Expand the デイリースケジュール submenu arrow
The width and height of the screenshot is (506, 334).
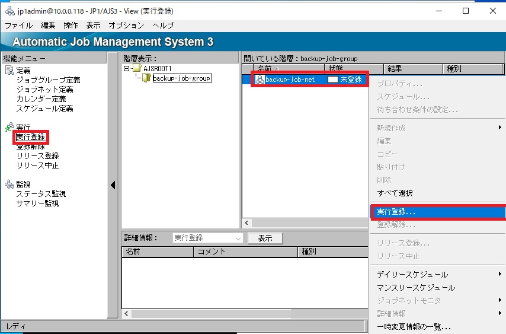pos(500,274)
